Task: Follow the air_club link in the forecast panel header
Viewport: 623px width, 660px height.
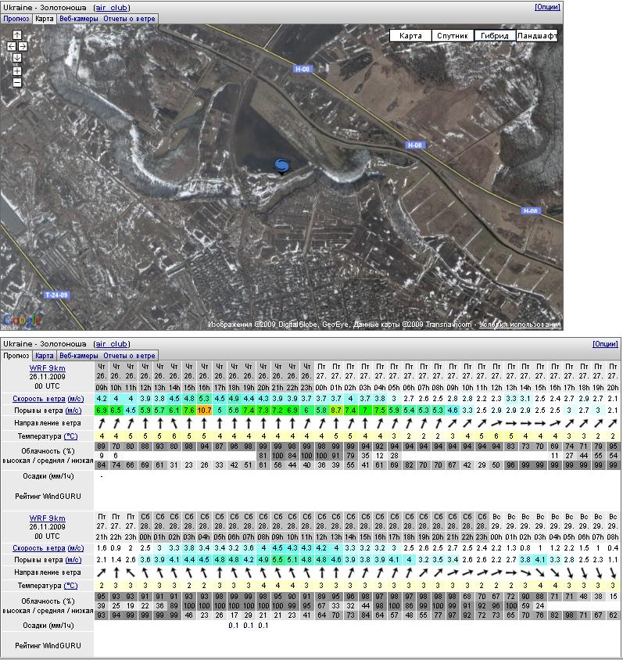Action: (111, 344)
